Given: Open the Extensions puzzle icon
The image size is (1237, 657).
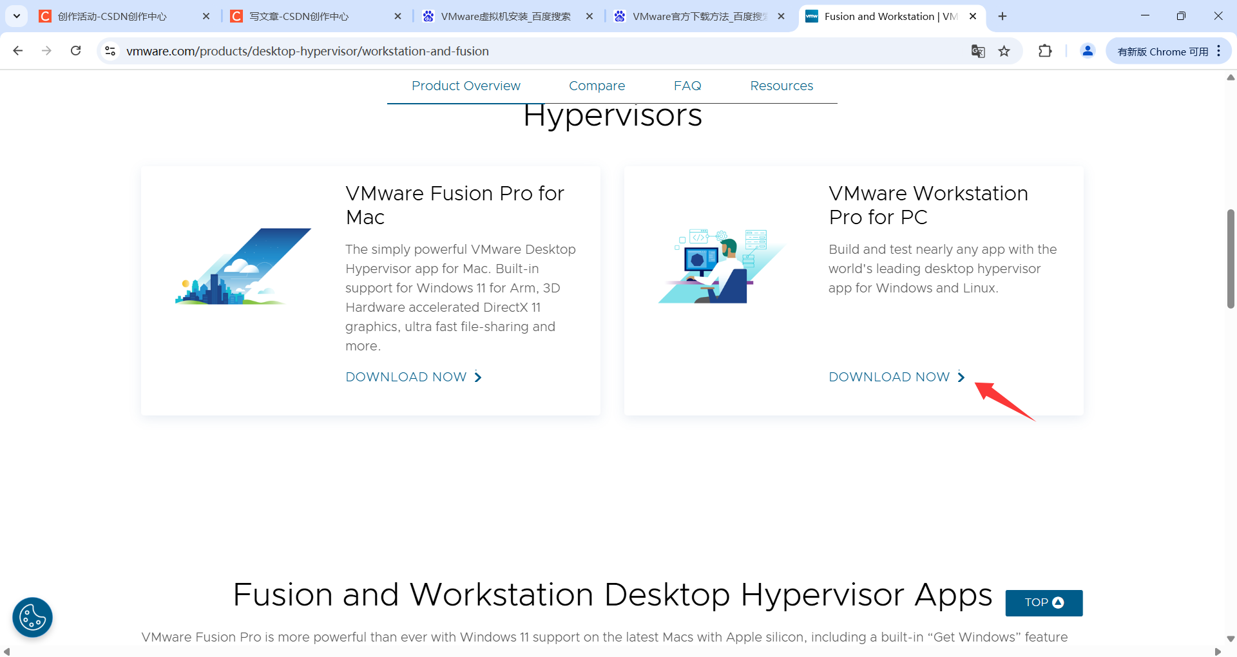Looking at the screenshot, I should (1045, 50).
